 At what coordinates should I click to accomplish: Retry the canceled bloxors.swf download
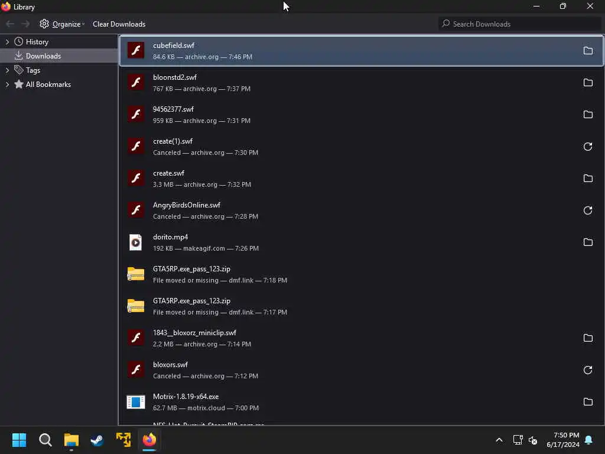[588, 370]
